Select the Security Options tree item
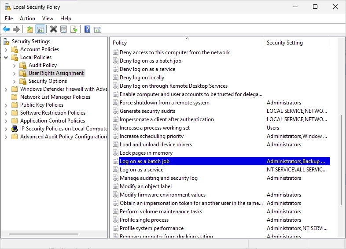The image size is (346, 249). [x=48, y=81]
